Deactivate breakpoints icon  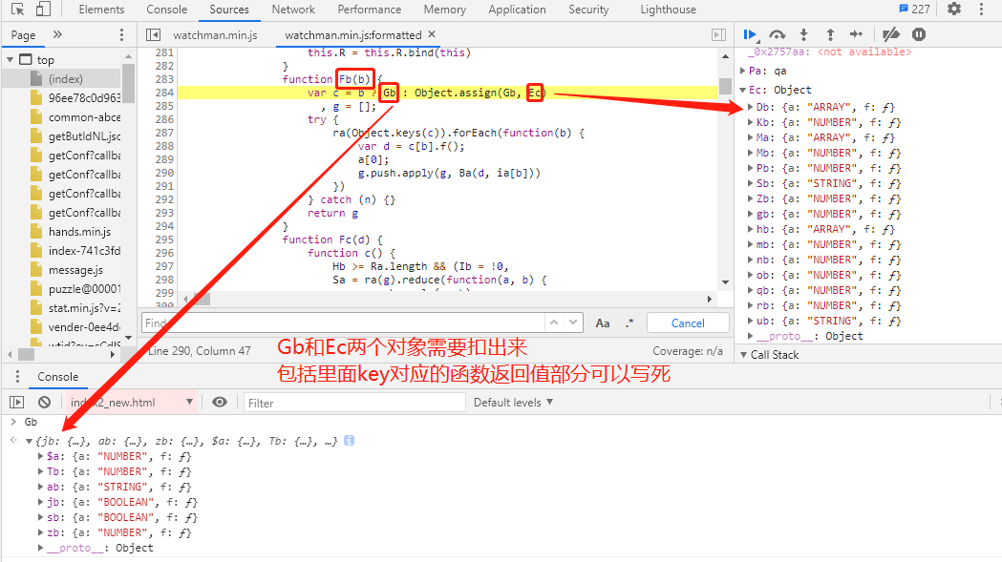click(x=891, y=34)
